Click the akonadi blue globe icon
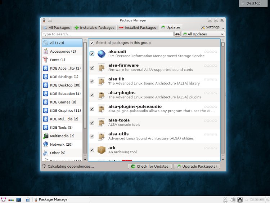The image size is (270, 203). (102, 54)
